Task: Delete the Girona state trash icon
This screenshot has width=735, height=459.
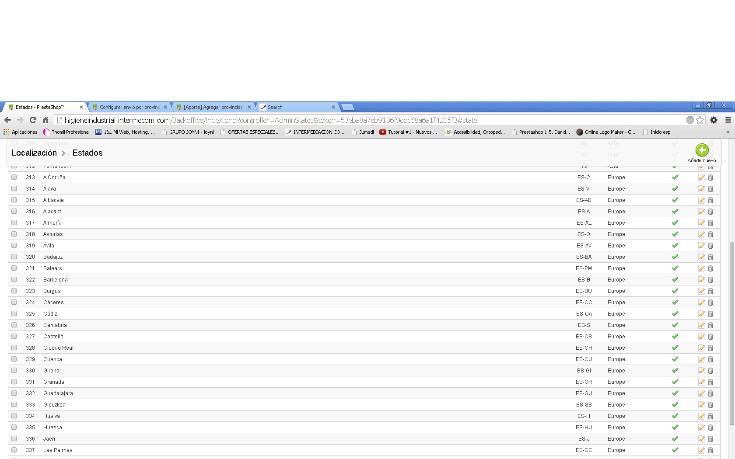Action: (x=710, y=371)
